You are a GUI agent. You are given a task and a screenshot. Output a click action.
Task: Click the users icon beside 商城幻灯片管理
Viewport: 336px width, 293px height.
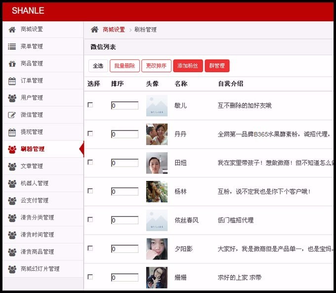(12, 269)
